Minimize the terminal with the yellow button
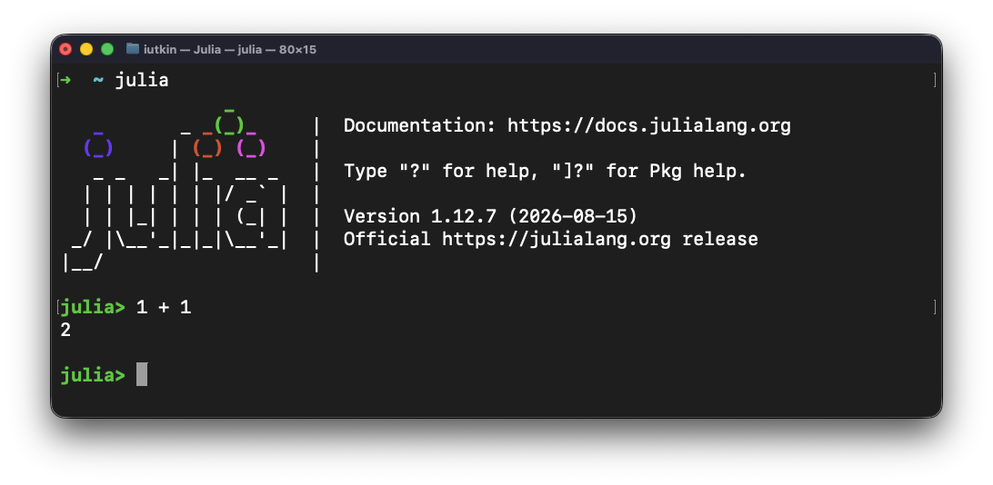The width and height of the screenshot is (993, 485). (86, 49)
